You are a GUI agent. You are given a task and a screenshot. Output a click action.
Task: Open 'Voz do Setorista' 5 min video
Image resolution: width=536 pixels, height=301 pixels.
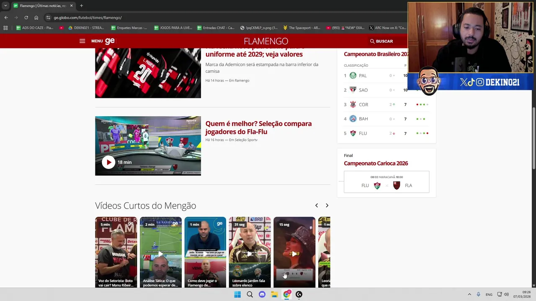(116, 252)
